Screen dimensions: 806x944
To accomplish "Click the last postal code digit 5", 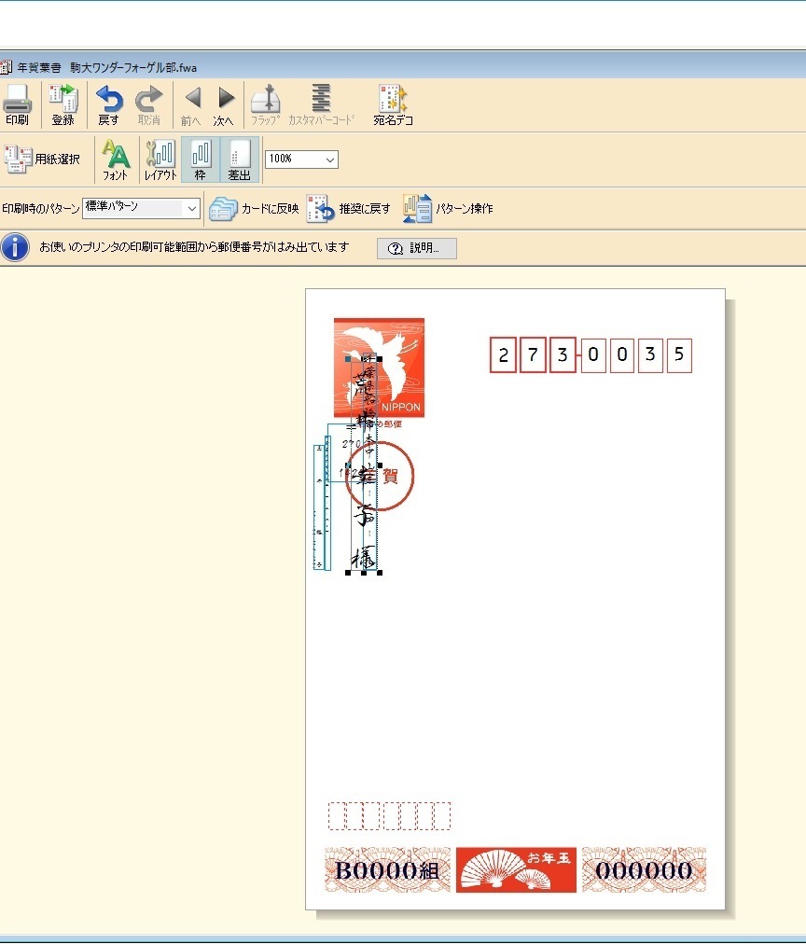I will 679,354.
